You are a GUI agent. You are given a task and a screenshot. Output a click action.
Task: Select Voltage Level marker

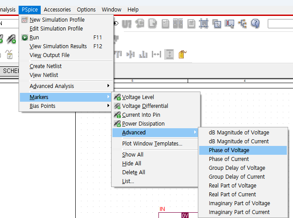(x=155, y=97)
